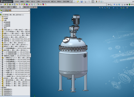
Task: Open View Settings monitor icon
Action: [127, 8]
